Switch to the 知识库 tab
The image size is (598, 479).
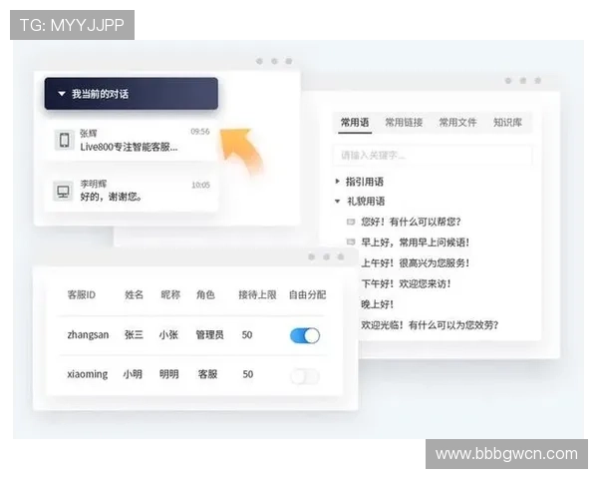507,122
